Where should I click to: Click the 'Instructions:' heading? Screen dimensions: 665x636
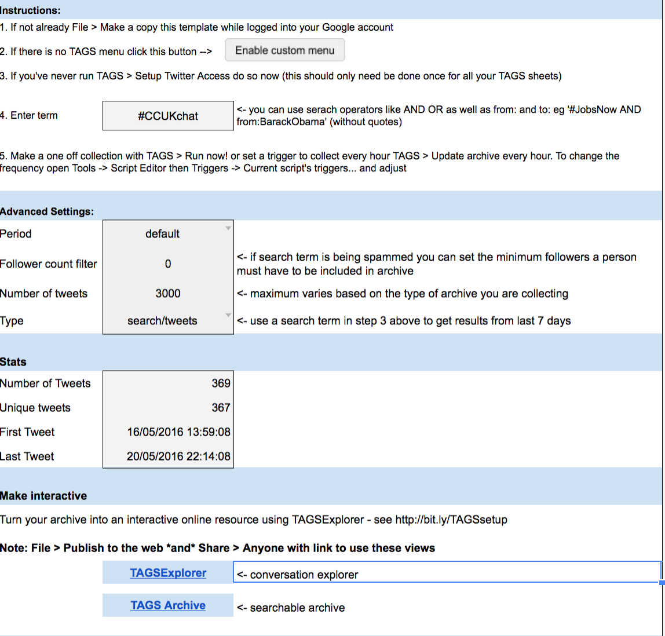point(30,10)
